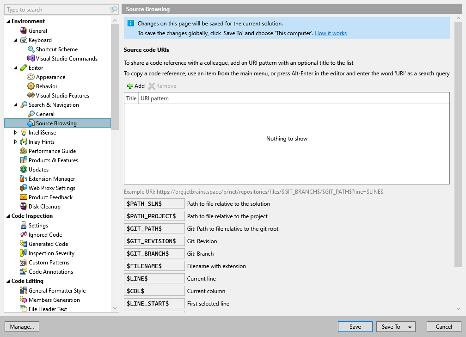The height and width of the screenshot is (337, 466).
Task: Click the Disk Cleanup icon
Action: click(24, 206)
